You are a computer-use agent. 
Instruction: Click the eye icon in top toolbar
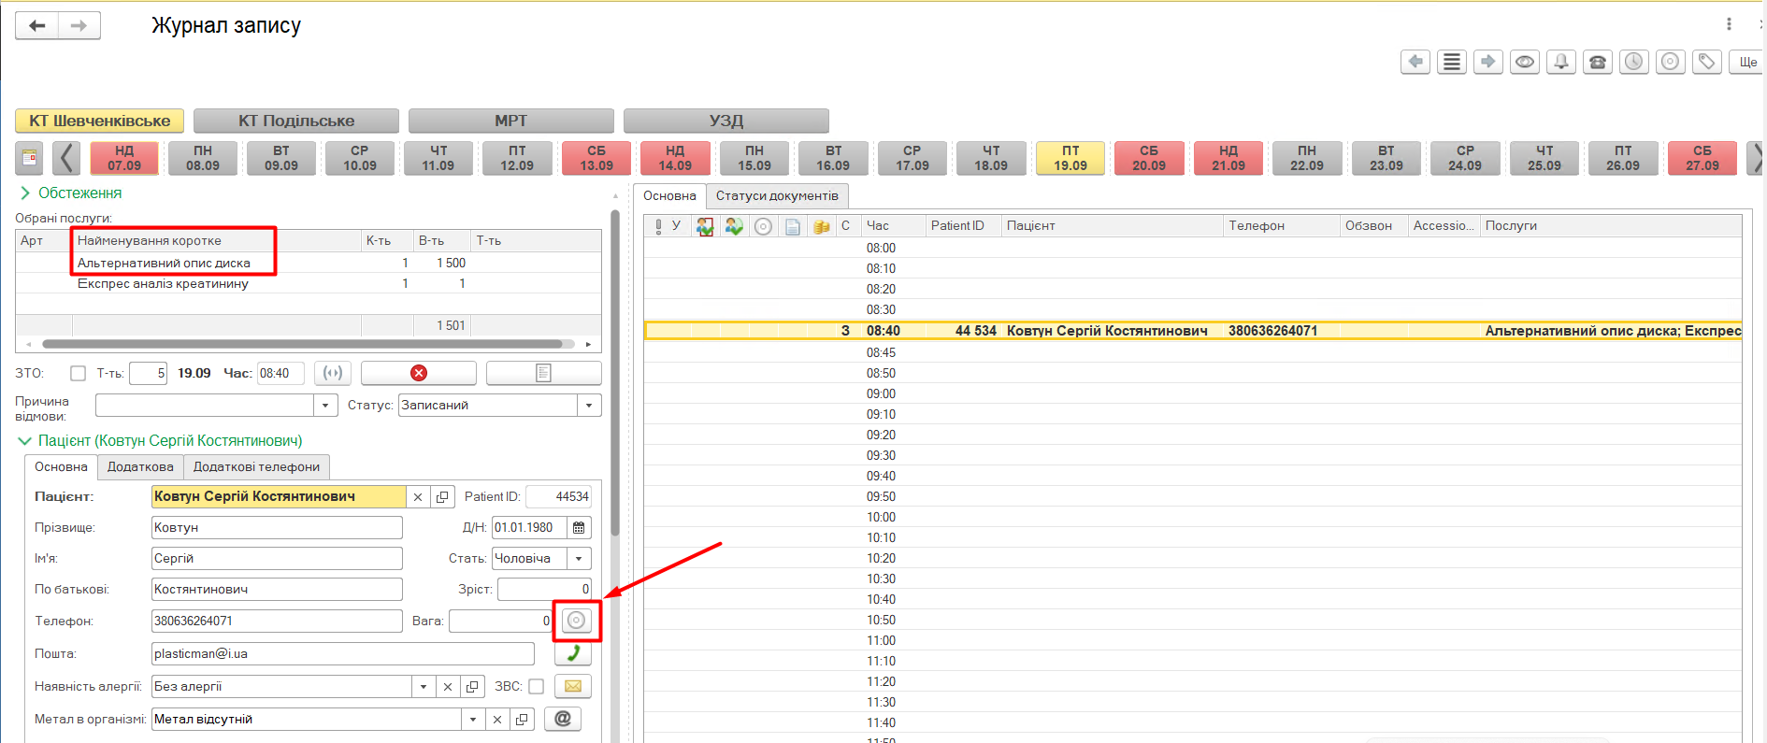click(1524, 62)
